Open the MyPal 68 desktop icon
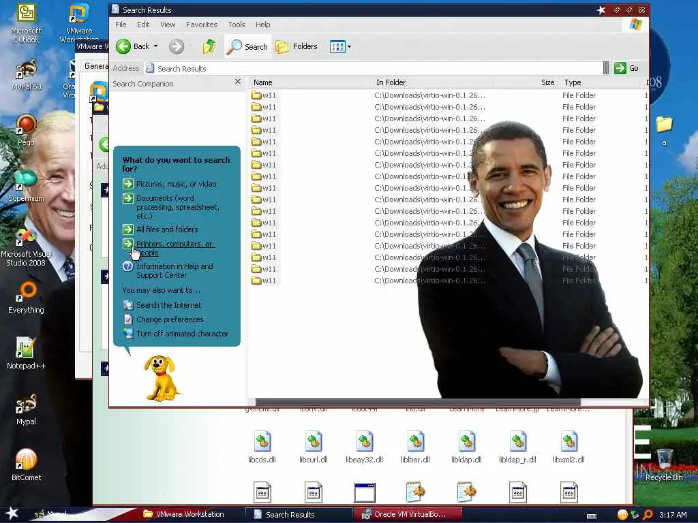The image size is (698, 523). click(x=26, y=75)
